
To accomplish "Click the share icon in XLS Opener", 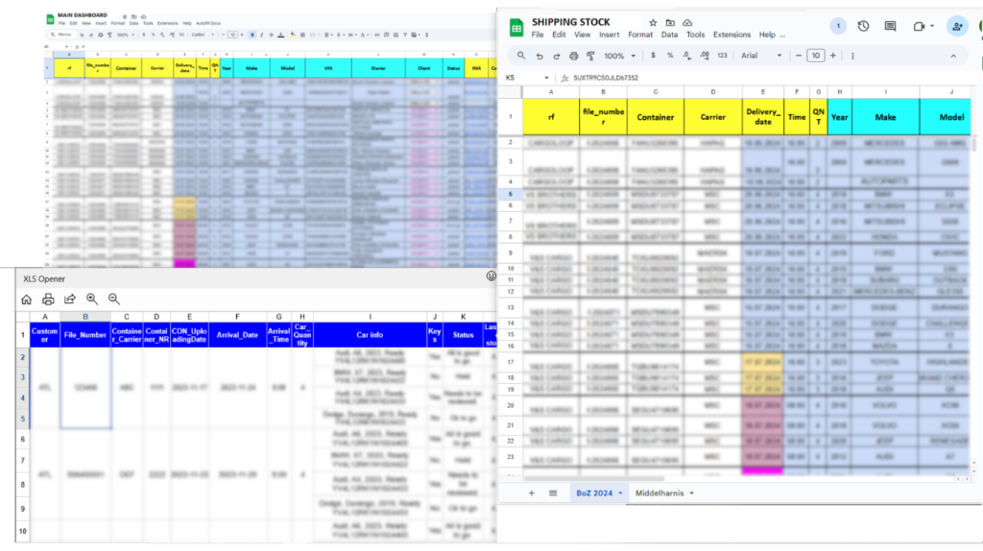I will point(70,299).
